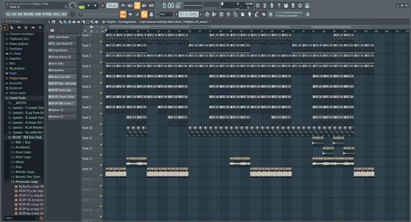
Task: Click the red record button
Action: [103, 5]
